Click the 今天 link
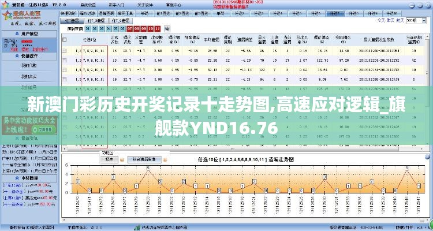Image resolution: width=433 pixels, height=231 pixels. pyautogui.click(x=381, y=21)
